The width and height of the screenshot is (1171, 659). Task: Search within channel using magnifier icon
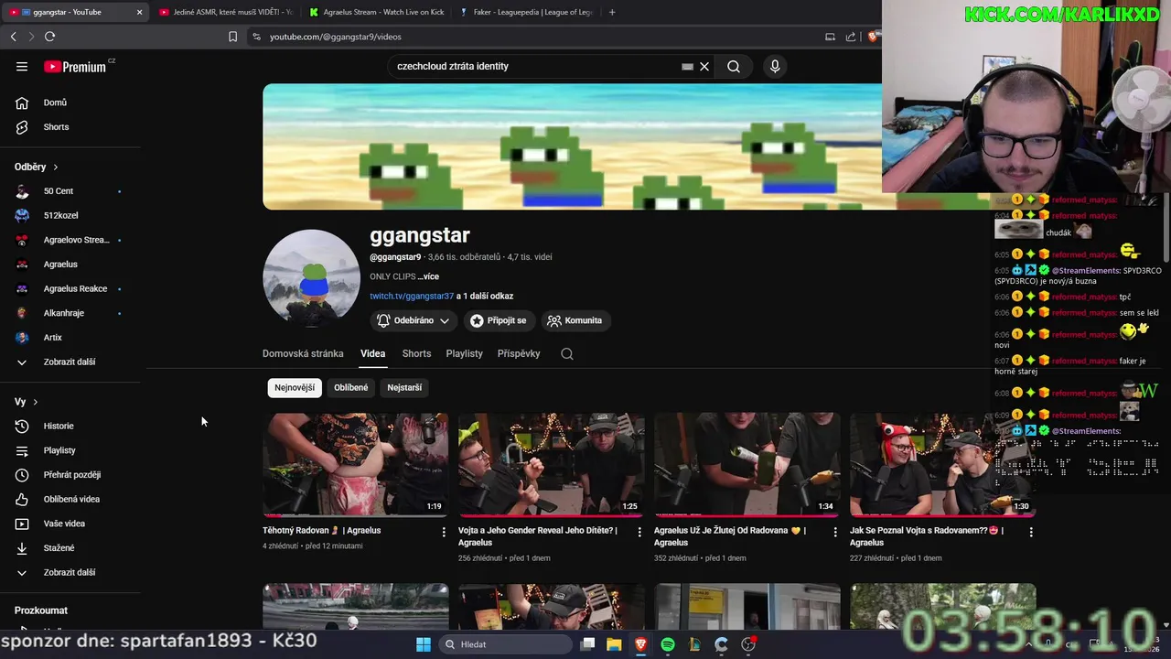coord(567,353)
